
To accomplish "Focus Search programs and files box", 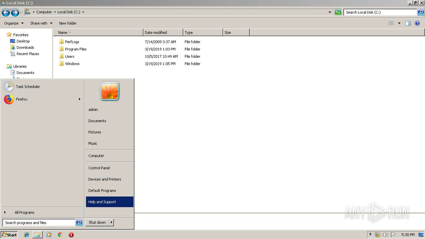I will pos(39,223).
